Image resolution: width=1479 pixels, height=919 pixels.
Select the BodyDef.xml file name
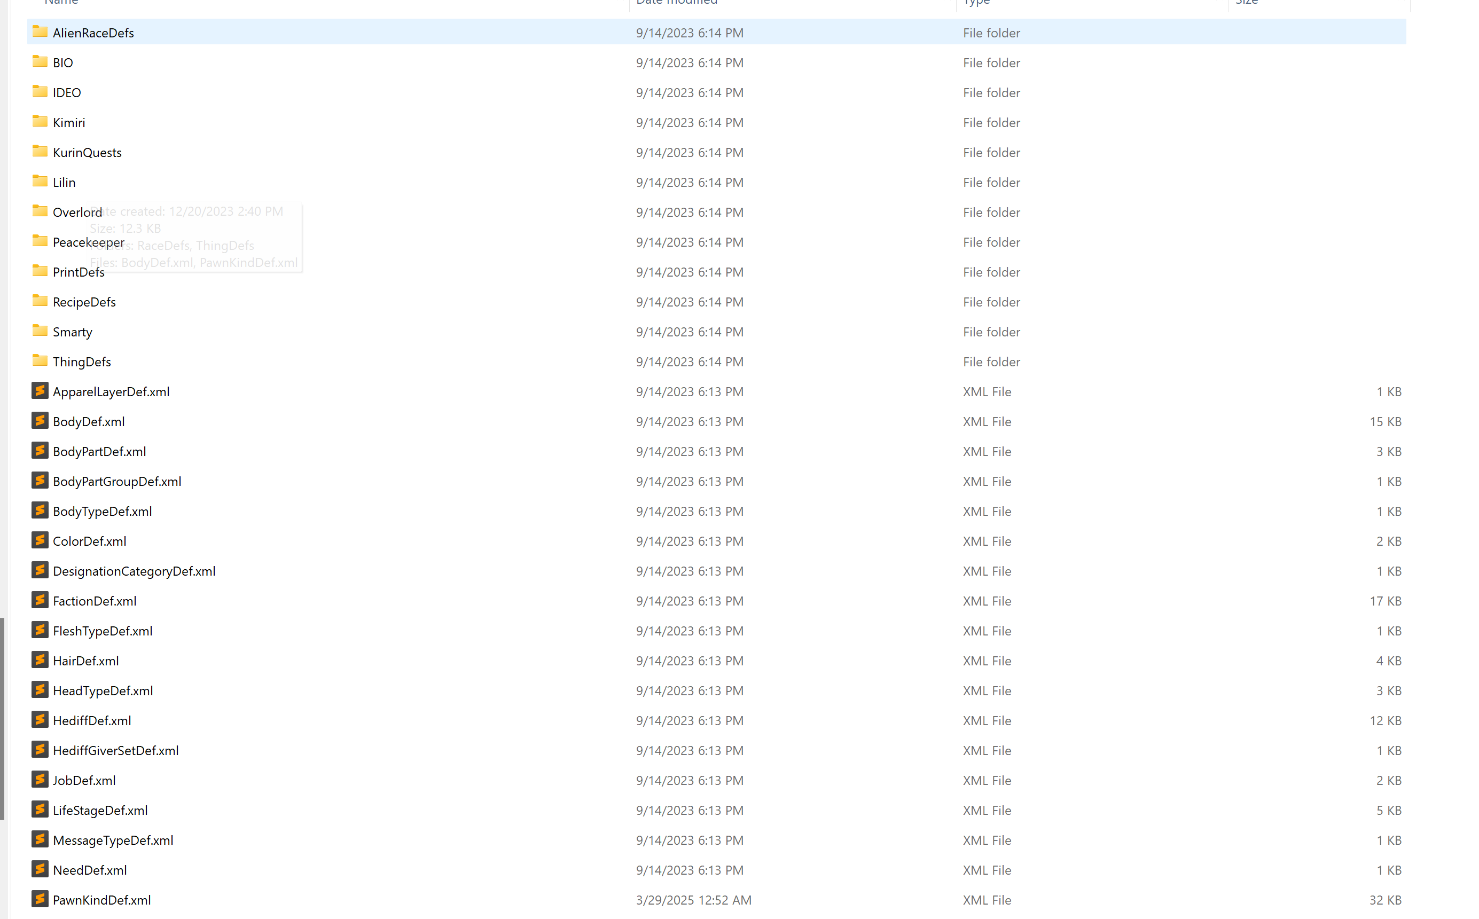point(89,422)
